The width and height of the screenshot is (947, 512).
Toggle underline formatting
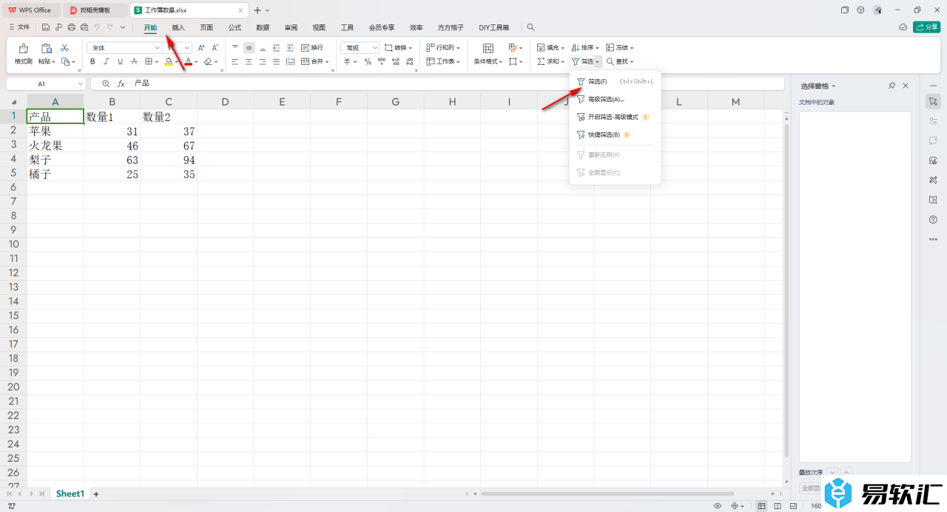point(120,61)
